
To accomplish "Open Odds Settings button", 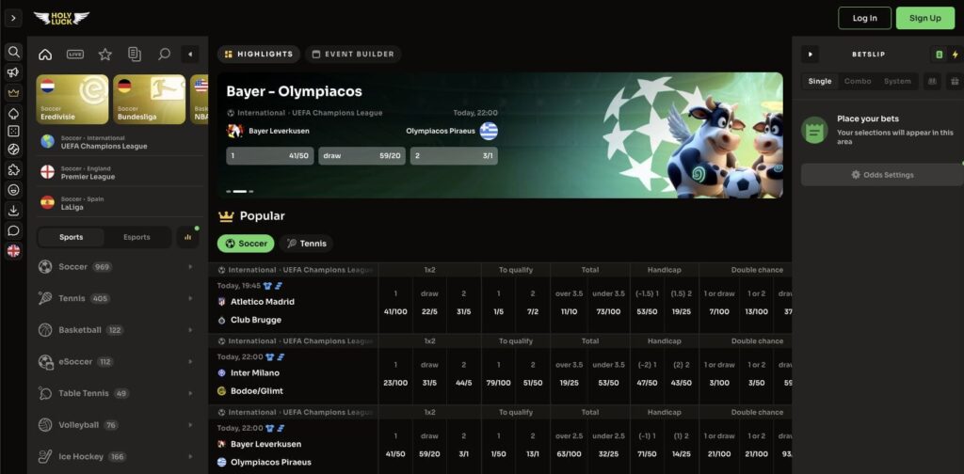I will (x=882, y=175).
